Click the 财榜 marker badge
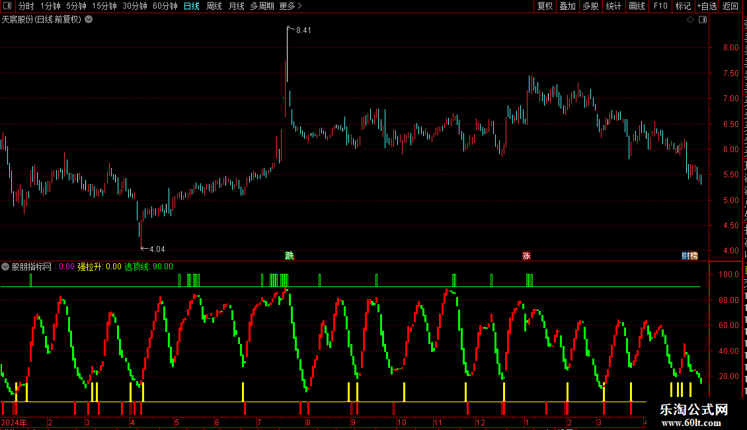747x430 pixels. click(689, 255)
